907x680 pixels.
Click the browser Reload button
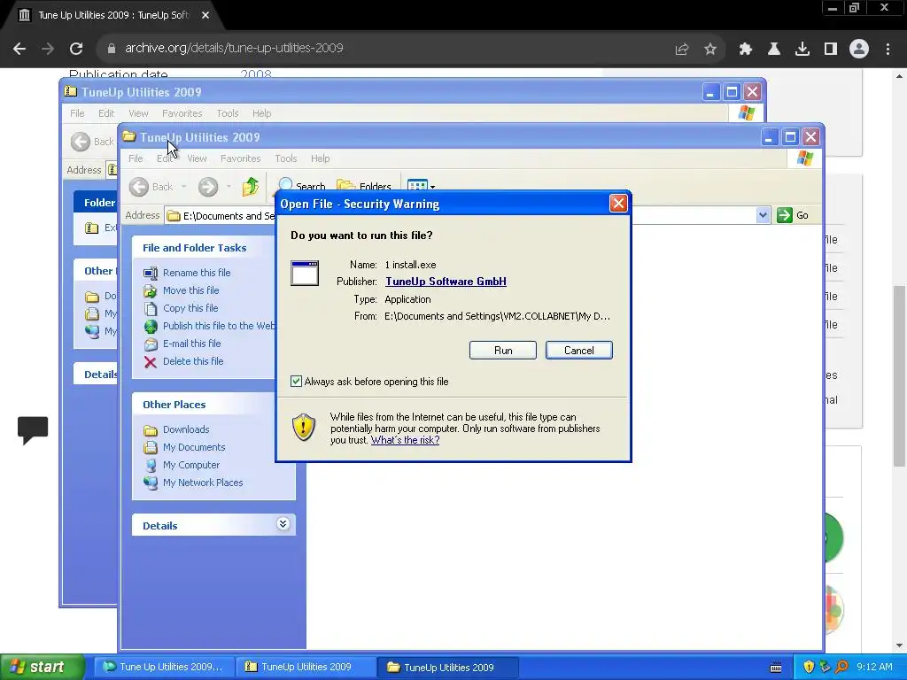(76, 49)
